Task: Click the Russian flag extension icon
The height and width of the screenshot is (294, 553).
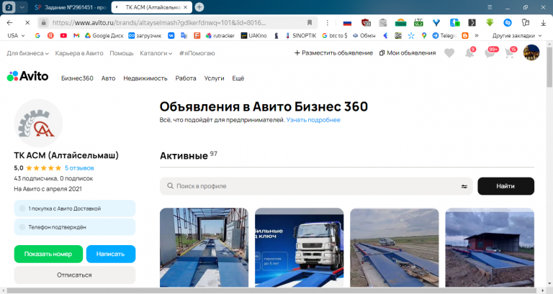Action: (347, 23)
